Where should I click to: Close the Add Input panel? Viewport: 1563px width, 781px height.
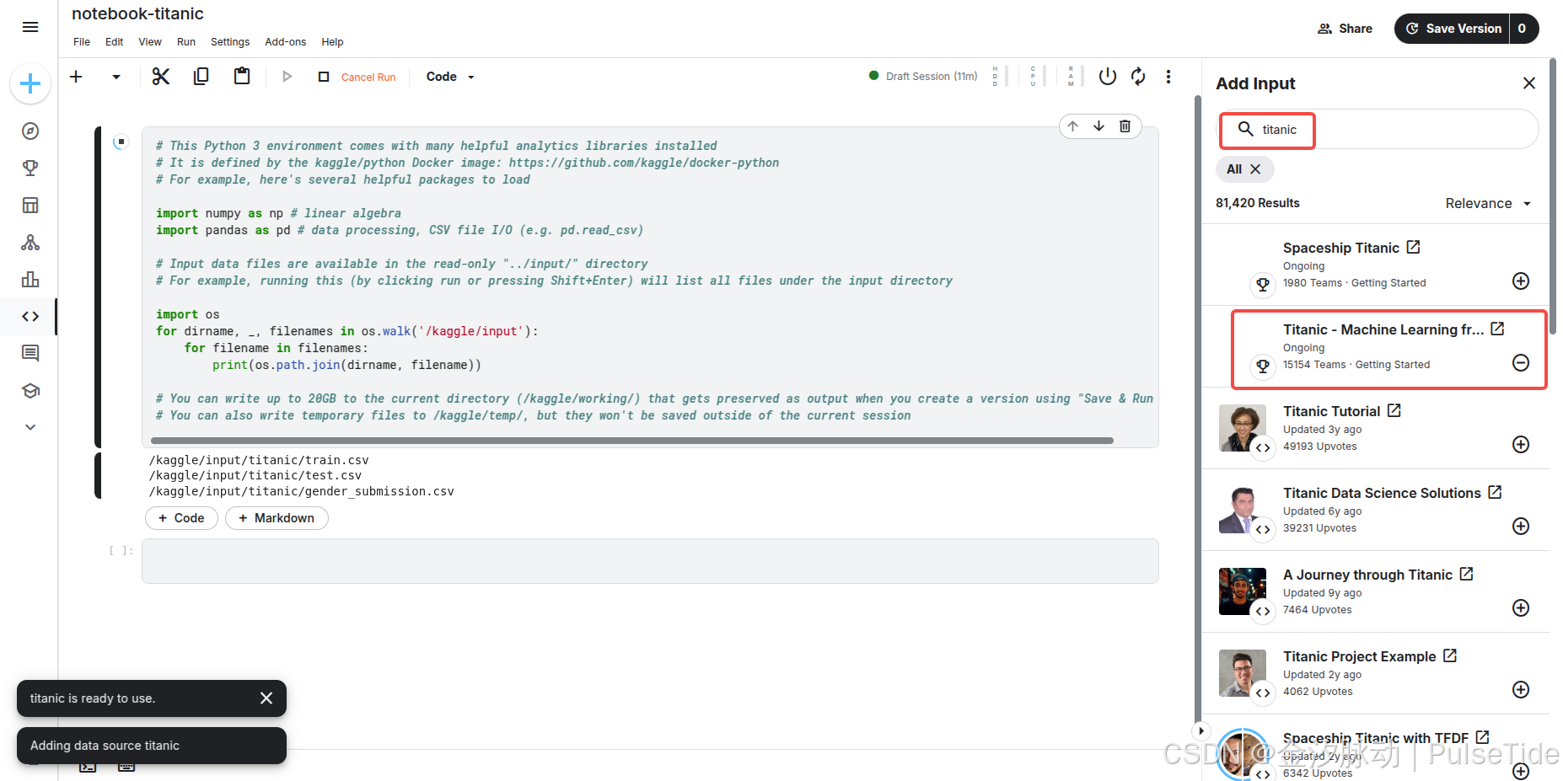coord(1529,83)
